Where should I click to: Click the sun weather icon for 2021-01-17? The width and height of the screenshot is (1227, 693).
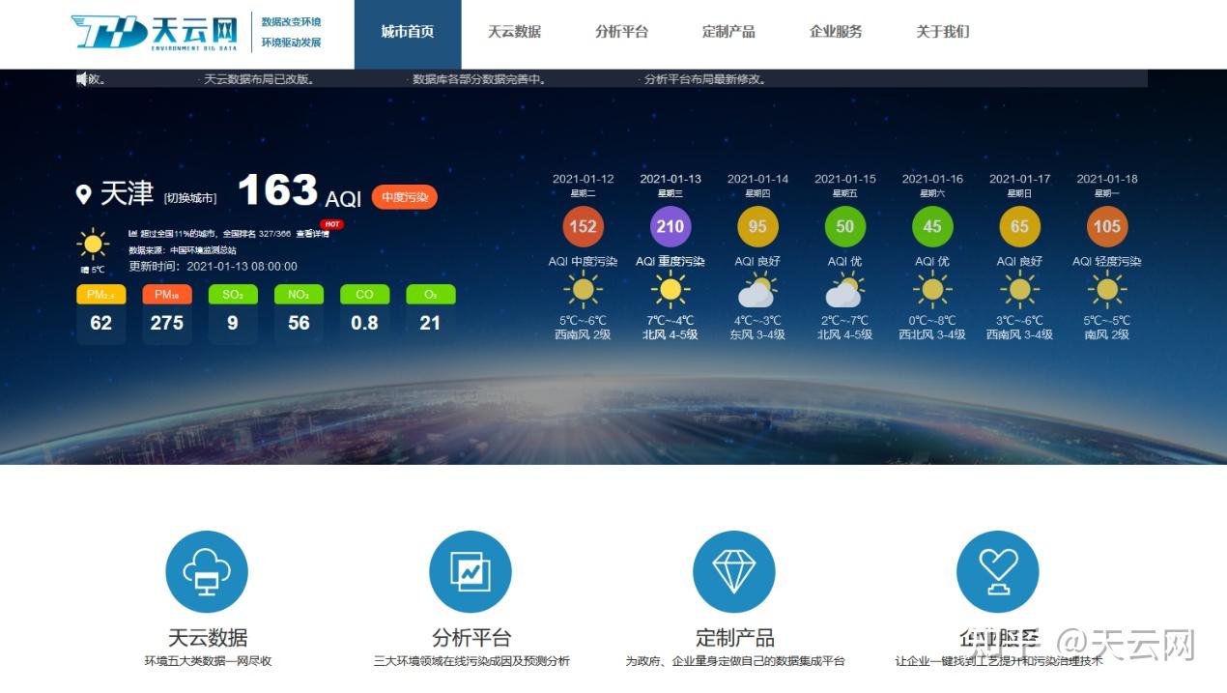1019,289
